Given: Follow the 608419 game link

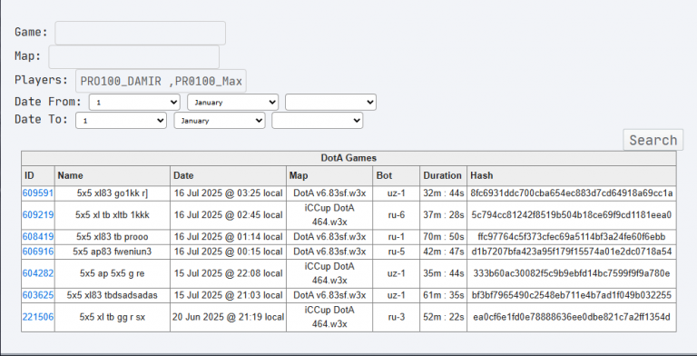Looking at the screenshot, I should coord(38,237).
